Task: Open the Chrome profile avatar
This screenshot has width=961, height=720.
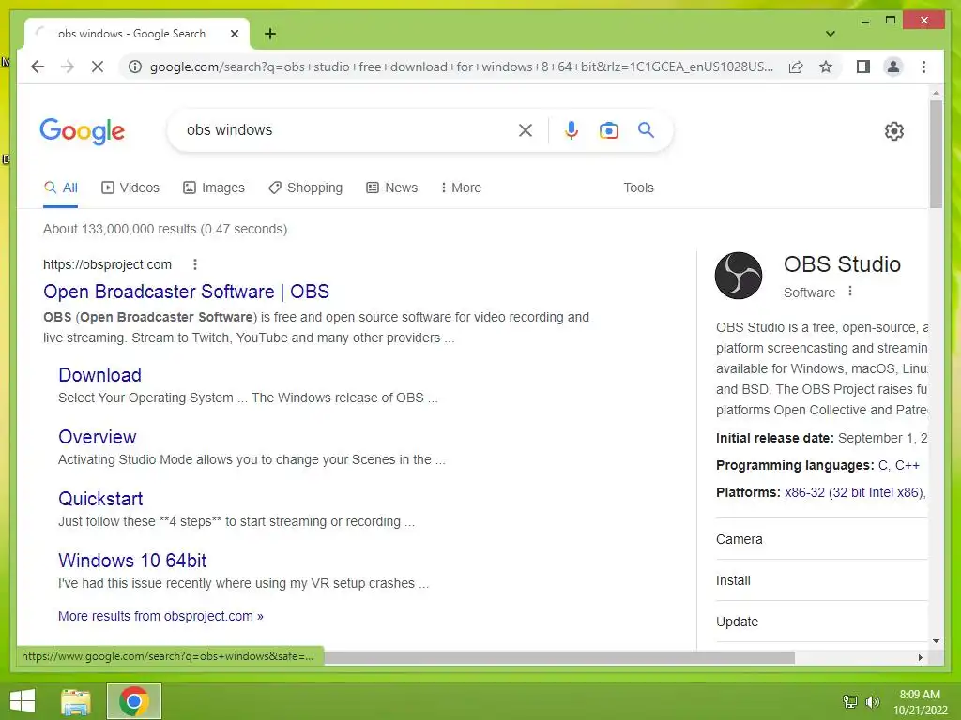Action: [893, 67]
